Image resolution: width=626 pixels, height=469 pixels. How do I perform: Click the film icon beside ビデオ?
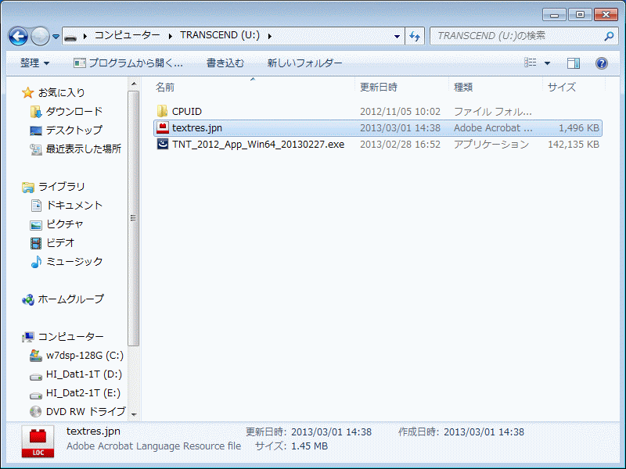[x=36, y=243]
